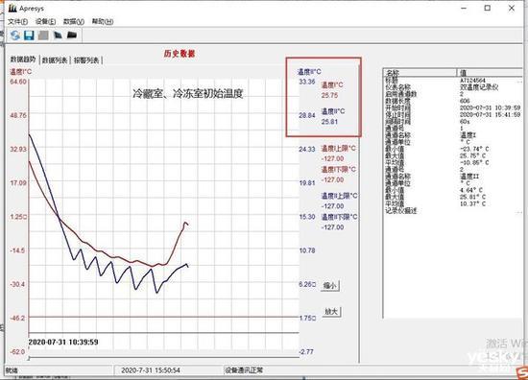Select the minimum value 4.64° C
Screen dimensions: 528x380
click(x=471, y=190)
